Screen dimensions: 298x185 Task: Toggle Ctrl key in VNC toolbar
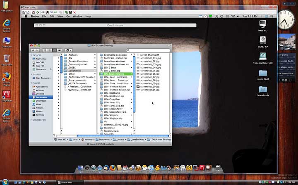pyautogui.click(x=51, y=12)
